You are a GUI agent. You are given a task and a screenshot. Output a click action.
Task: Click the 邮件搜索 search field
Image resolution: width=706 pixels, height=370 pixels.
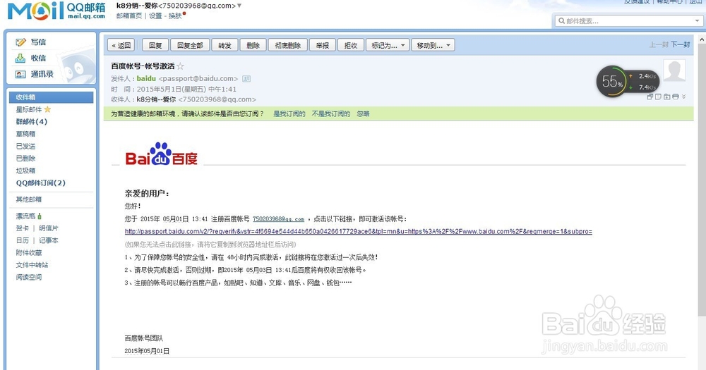click(628, 20)
